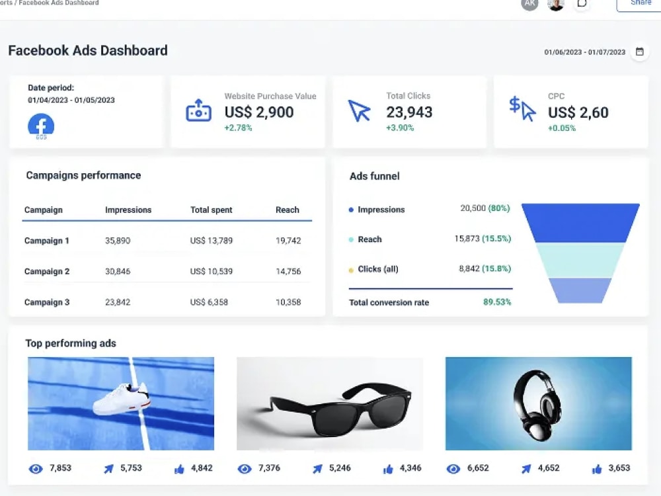Click the CPC dollar cursor icon

522,109
